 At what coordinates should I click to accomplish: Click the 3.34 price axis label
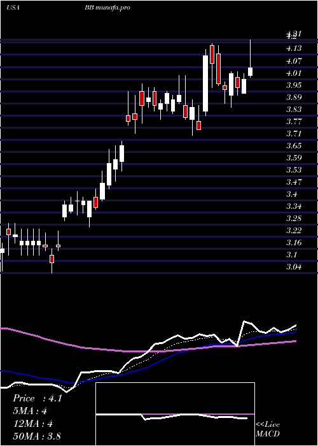(294, 206)
